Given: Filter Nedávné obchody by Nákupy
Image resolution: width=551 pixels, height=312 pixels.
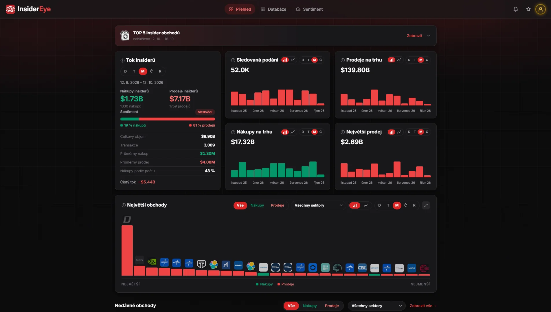Looking at the screenshot, I should click(x=310, y=306).
